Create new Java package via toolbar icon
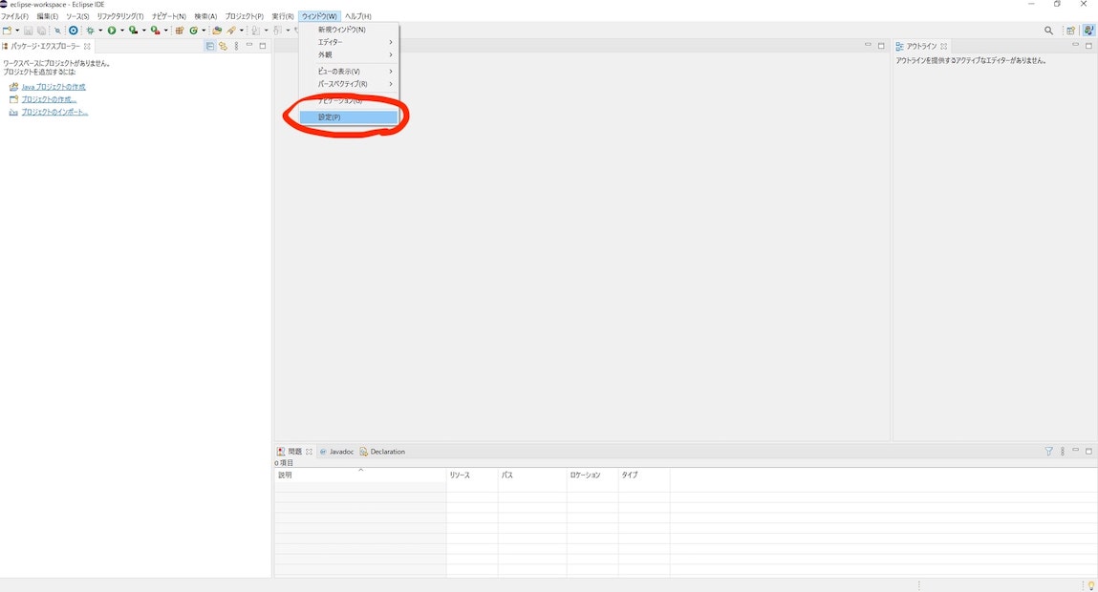This screenshot has height=592, width=1098. pos(180,31)
